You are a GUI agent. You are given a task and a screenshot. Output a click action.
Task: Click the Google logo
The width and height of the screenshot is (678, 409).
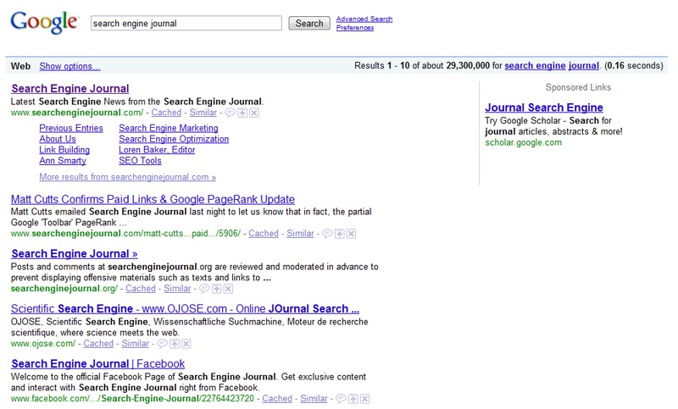click(45, 22)
